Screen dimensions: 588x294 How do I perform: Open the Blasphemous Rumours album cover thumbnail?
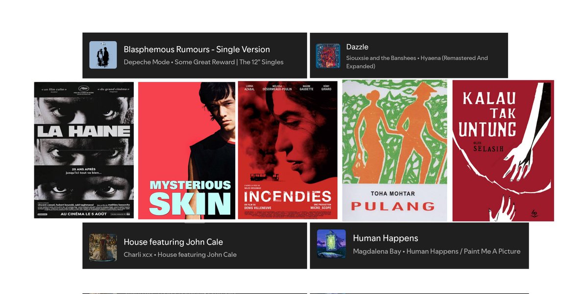click(x=103, y=55)
